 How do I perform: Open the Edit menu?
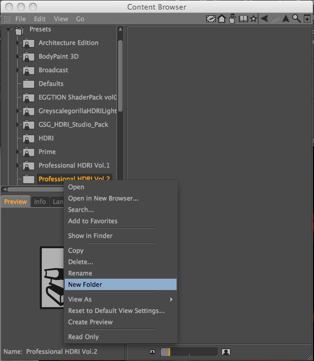(x=40, y=19)
